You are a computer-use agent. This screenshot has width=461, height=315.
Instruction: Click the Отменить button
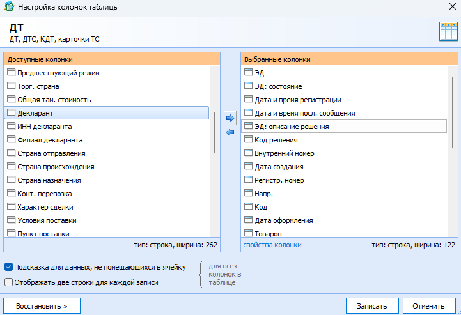[x=428, y=306]
